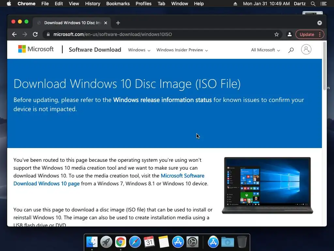The width and height of the screenshot is (334, 251).
Task: Open the Chrome profile avatar icon
Action: click(290, 34)
